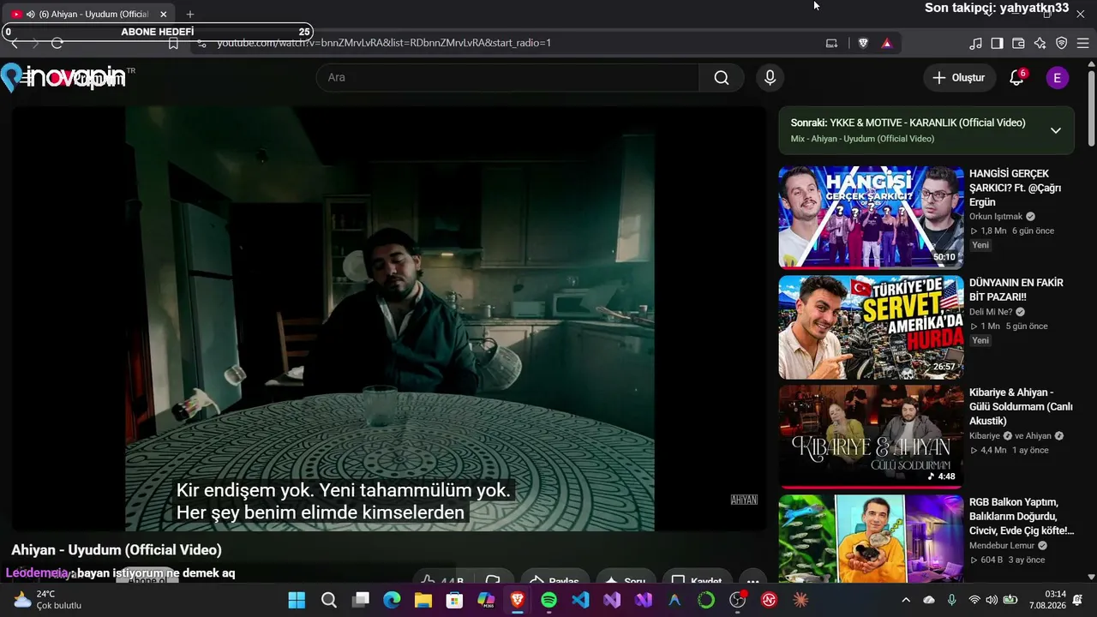Click the video player to pause
Image resolution: width=1097 pixels, height=617 pixels.
coord(389,318)
